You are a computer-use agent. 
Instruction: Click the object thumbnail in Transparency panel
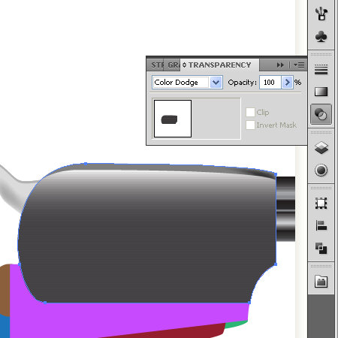pyautogui.click(x=173, y=119)
